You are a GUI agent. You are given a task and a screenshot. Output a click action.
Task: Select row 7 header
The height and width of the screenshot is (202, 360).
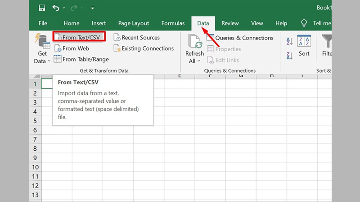pyautogui.click(x=35, y=139)
